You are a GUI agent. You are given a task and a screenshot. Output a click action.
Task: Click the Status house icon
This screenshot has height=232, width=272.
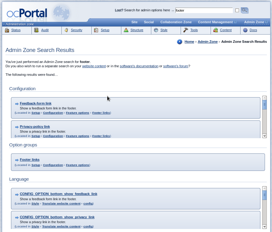click(7, 30)
